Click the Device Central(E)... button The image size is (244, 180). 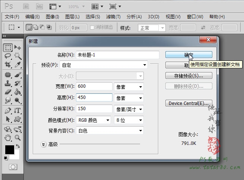tap(189, 103)
